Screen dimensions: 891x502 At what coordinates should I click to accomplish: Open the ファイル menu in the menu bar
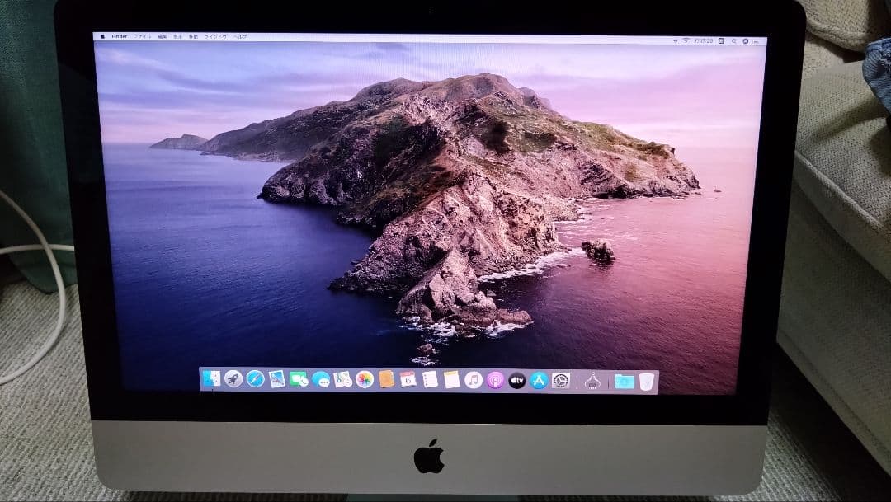pos(142,38)
